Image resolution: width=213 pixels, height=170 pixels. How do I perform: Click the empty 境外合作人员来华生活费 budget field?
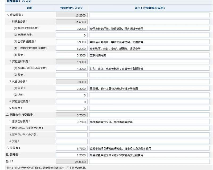72,128
